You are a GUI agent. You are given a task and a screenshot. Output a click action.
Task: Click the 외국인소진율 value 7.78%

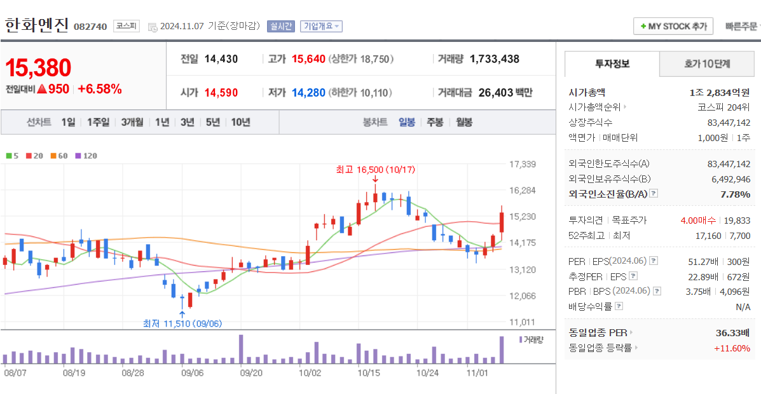735,194
